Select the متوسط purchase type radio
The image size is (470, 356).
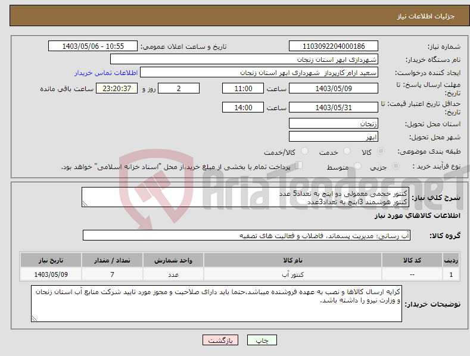click(357, 166)
